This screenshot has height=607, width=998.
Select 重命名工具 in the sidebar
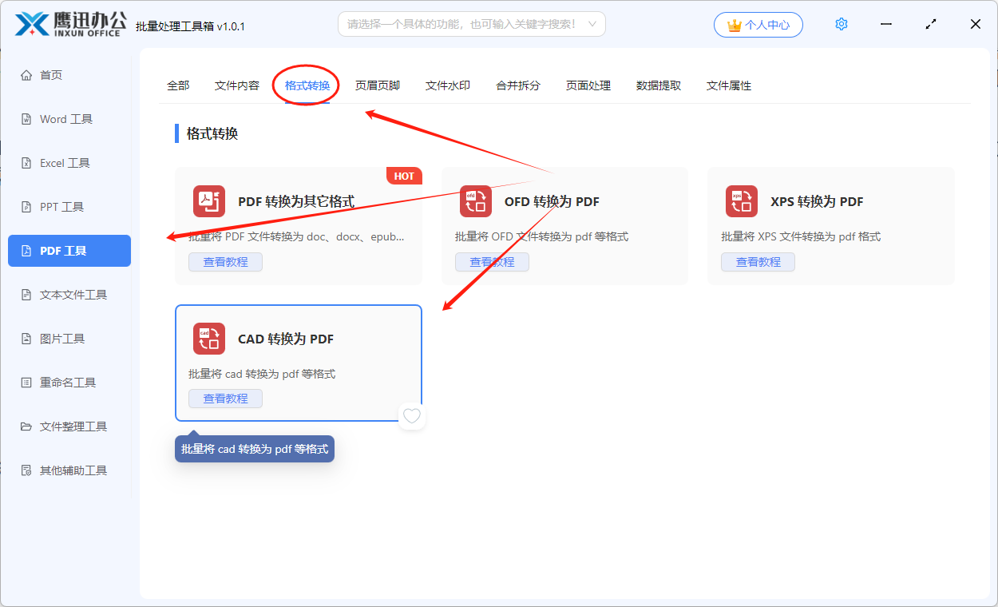[68, 383]
